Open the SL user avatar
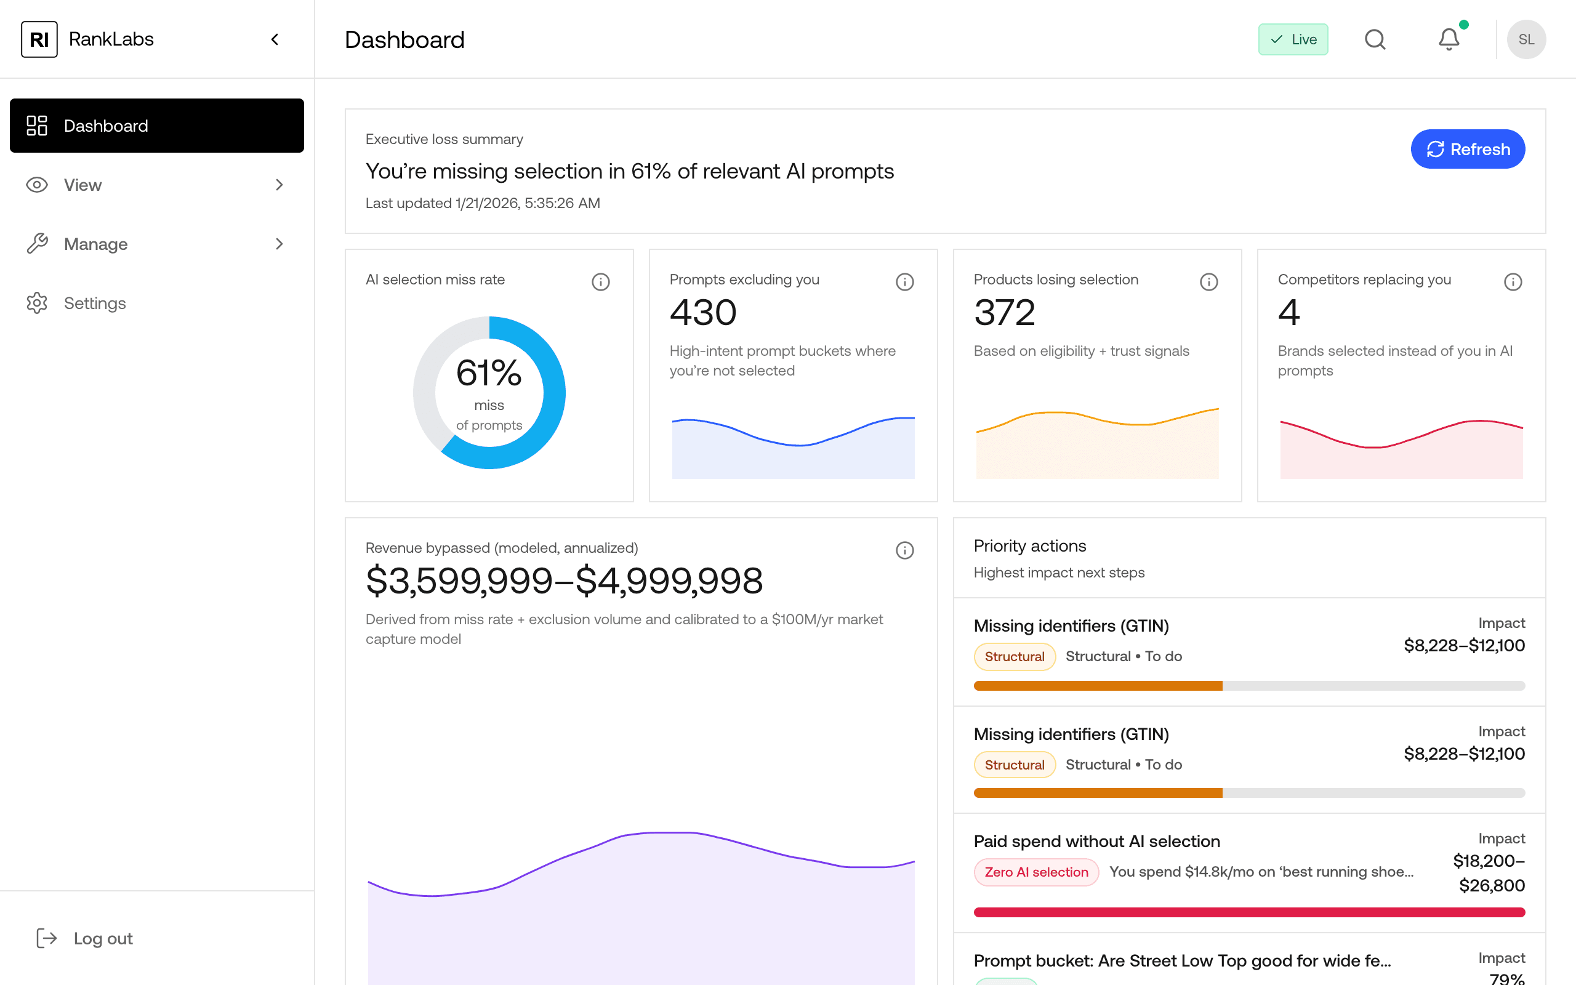 [x=1527, y=39]
